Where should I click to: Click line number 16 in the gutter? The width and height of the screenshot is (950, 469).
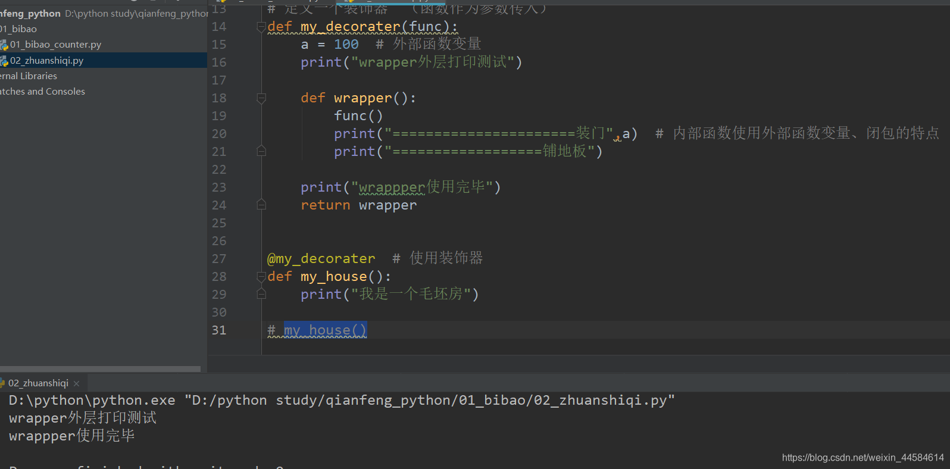pyautogui.click(x=219, y=62)
